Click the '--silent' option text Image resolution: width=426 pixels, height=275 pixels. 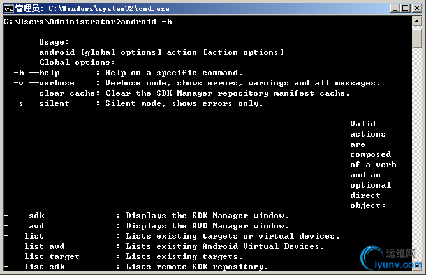(x=49, y=103)
